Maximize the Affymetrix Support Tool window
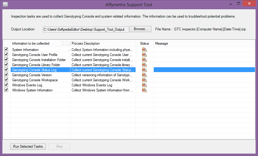The height and width of the screenshot is (156, 258). [x=239, y=4]
